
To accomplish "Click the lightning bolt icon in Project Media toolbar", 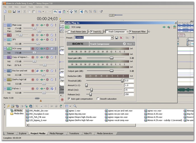I will [x=8, y=106].
